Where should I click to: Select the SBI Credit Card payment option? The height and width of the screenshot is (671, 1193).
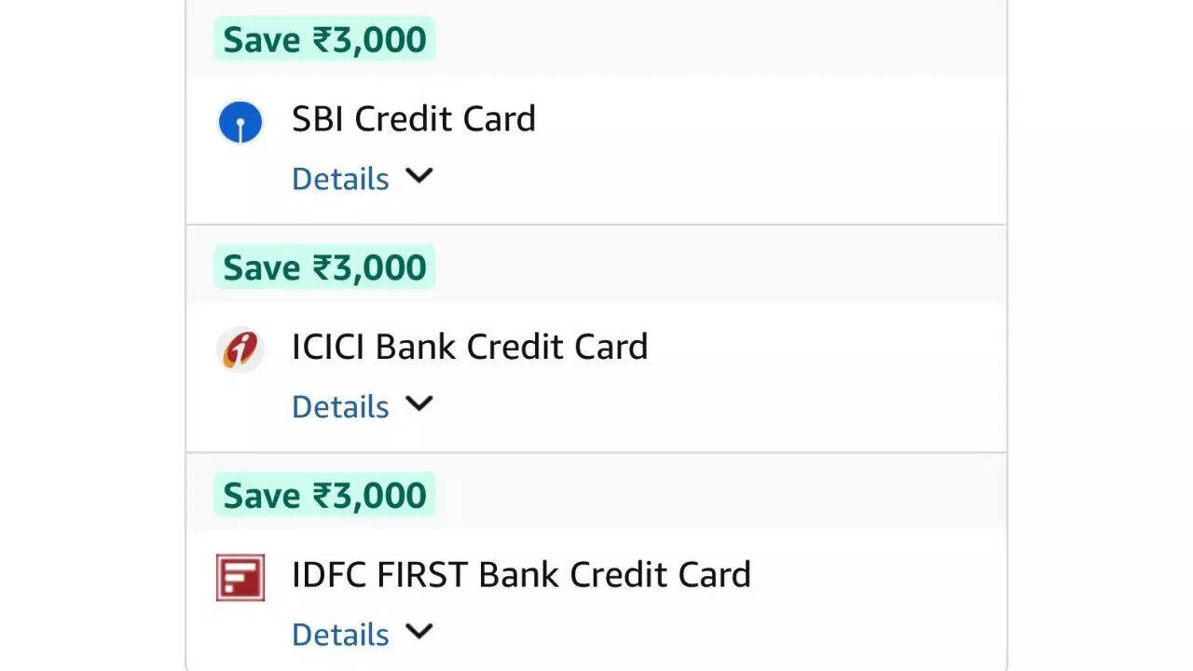(414, 118)
